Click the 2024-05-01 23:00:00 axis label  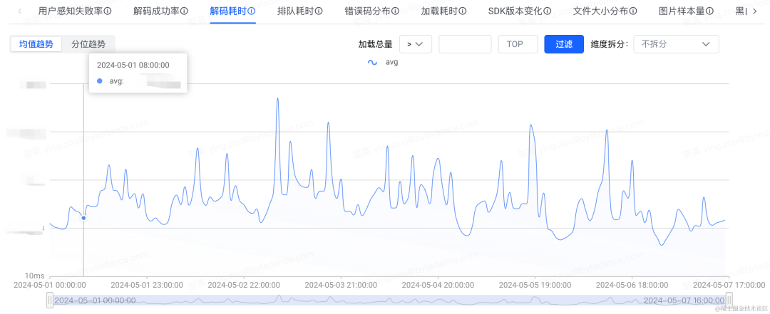[147, 285]
